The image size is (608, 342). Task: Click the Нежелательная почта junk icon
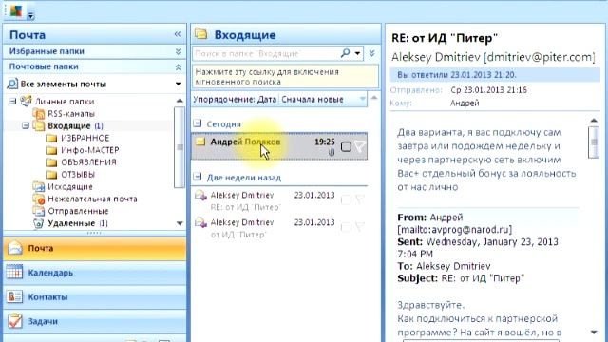pos(39,199)
